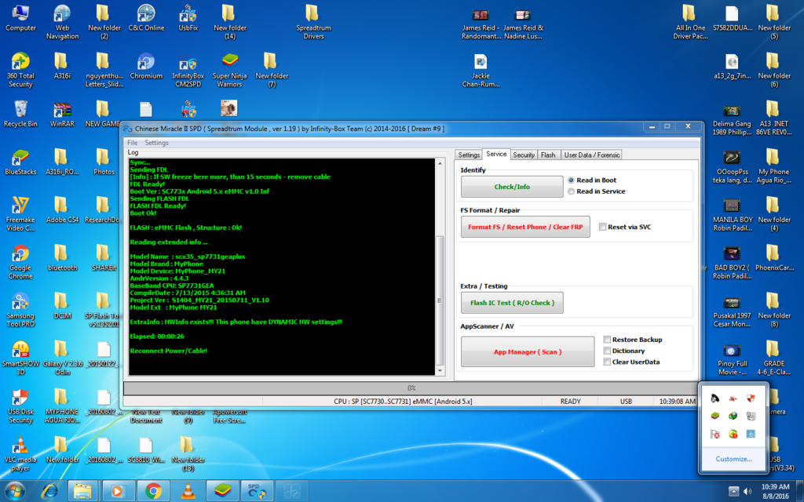Open Windows Media Player from the taskbar
This screenshot has height=502, width=804.
118,491
